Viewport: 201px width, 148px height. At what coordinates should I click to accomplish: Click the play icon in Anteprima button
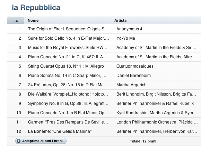click(x=18, y=141)
